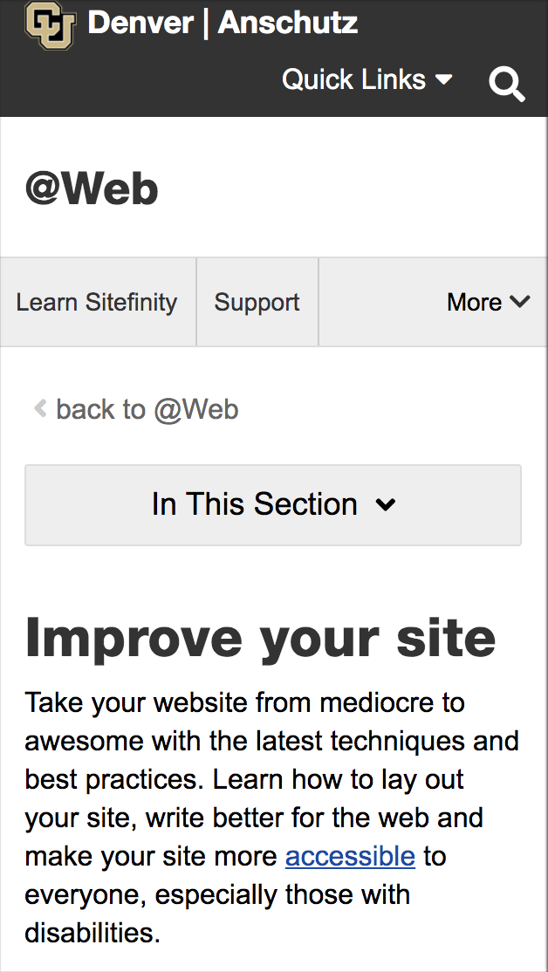Open the More navigation dropdown

pos(489,301)
